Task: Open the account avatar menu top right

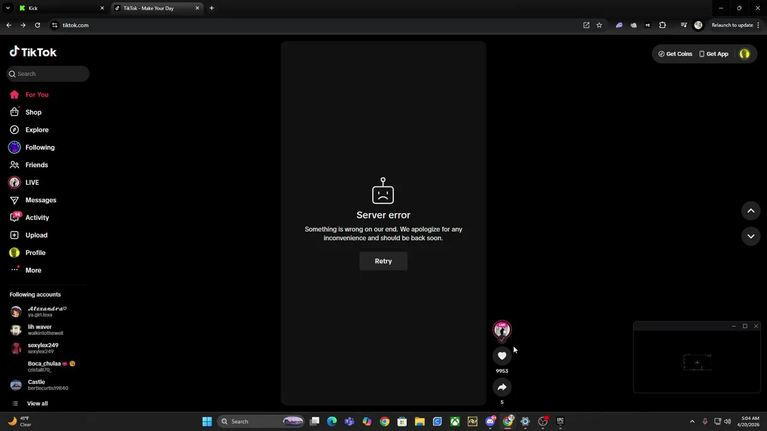Action: point(745,54)
